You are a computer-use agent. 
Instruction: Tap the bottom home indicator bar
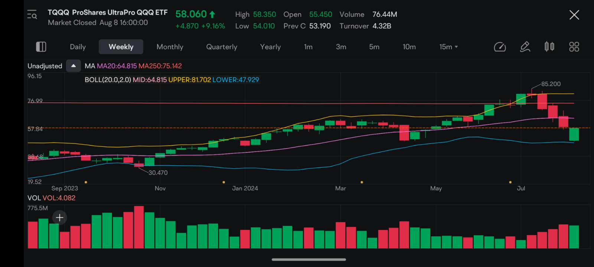(309, 260)
